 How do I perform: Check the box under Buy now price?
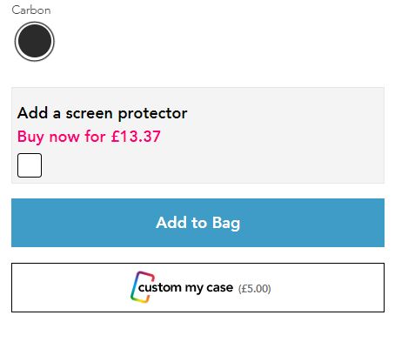click(x=30, y=165)
